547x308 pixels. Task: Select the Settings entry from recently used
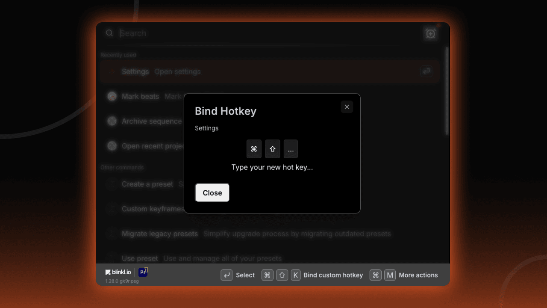[135, 71]
